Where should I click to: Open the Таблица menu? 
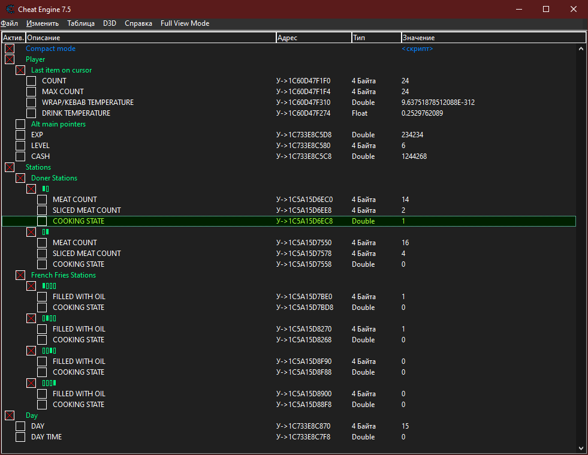[81, 23]
